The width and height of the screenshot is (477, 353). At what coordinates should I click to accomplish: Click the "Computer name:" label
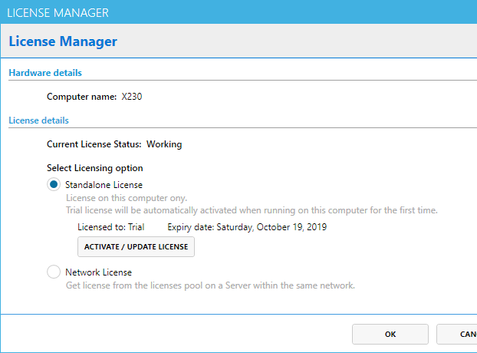81,97
